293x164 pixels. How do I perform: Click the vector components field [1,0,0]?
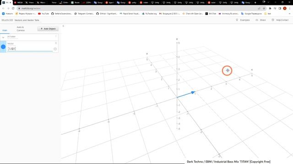point(30,49)
